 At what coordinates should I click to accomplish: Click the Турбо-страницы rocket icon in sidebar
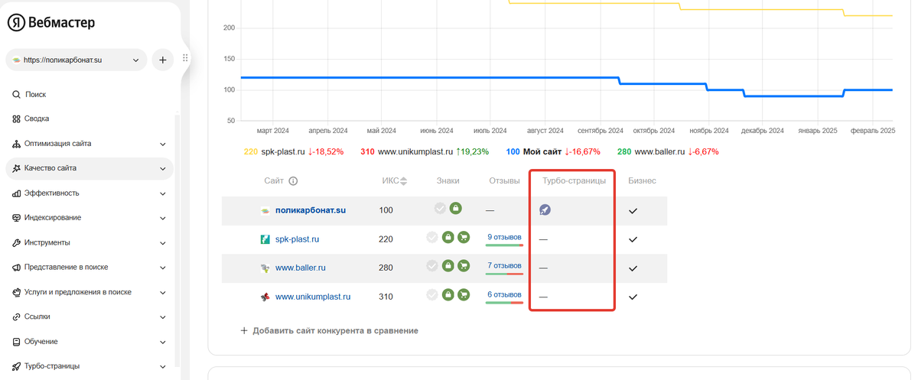click(x=17, y=366)
